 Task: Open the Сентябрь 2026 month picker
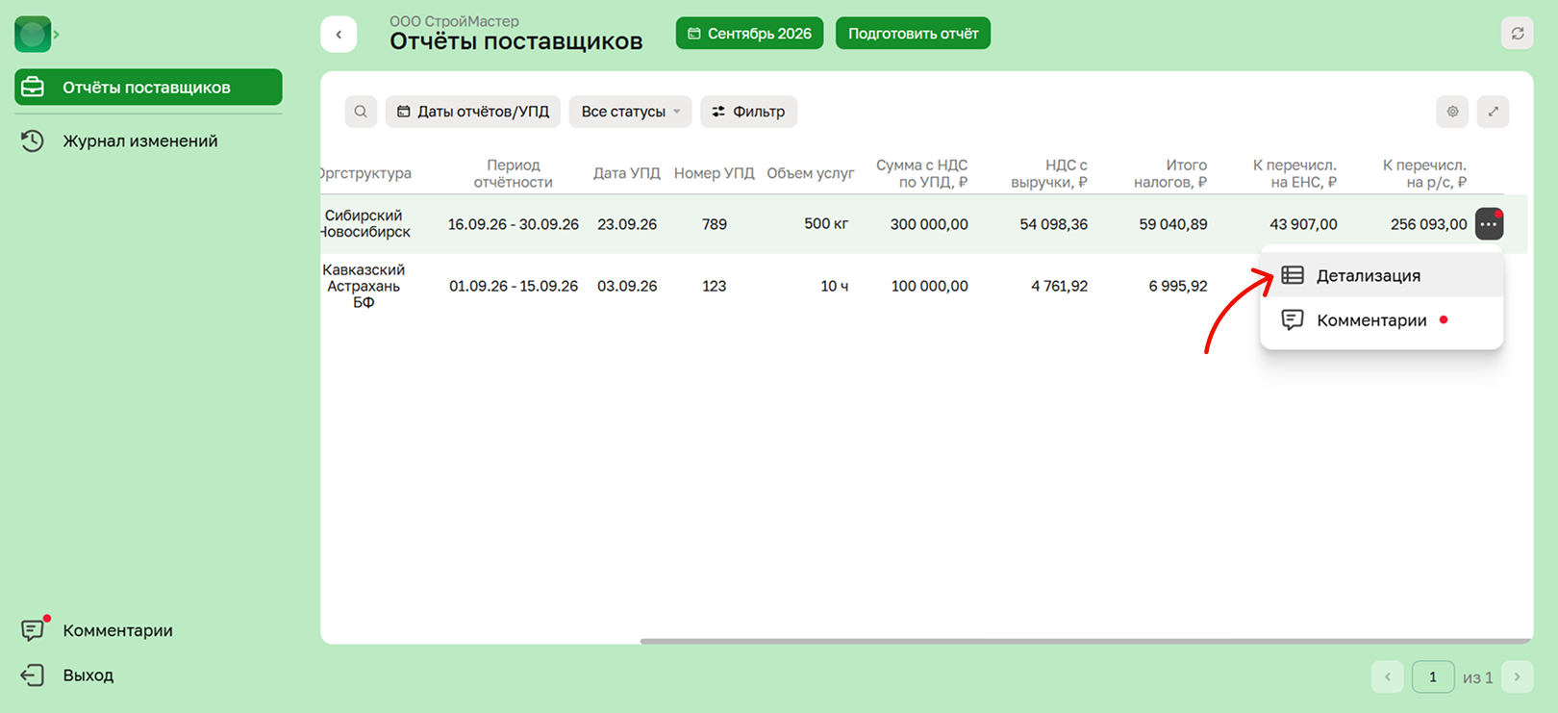coord(749,34)
